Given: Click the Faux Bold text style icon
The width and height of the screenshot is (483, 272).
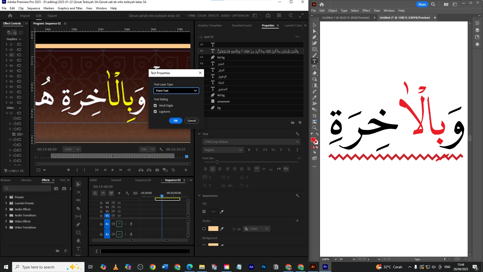Looking at the screenshot, I should [x=249, y=150].
